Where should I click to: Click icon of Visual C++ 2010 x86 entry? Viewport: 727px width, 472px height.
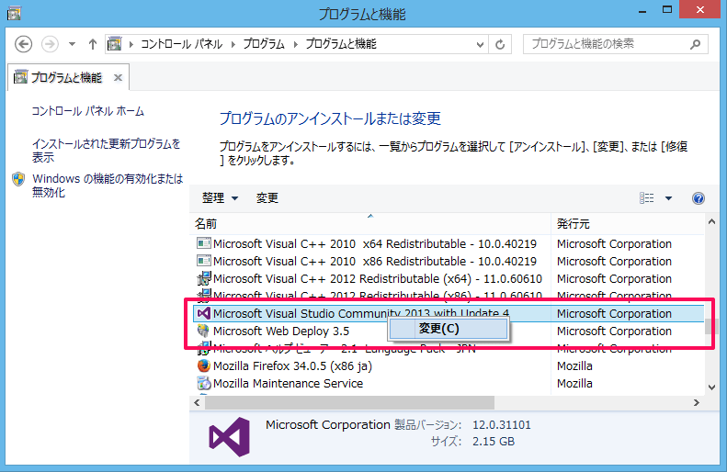[x=204, y=261]
